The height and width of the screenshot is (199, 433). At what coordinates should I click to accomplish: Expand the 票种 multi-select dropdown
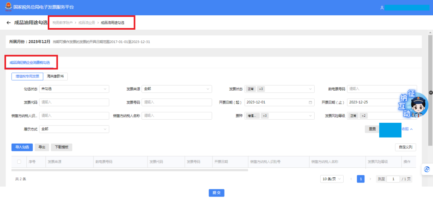click(279, 116)
